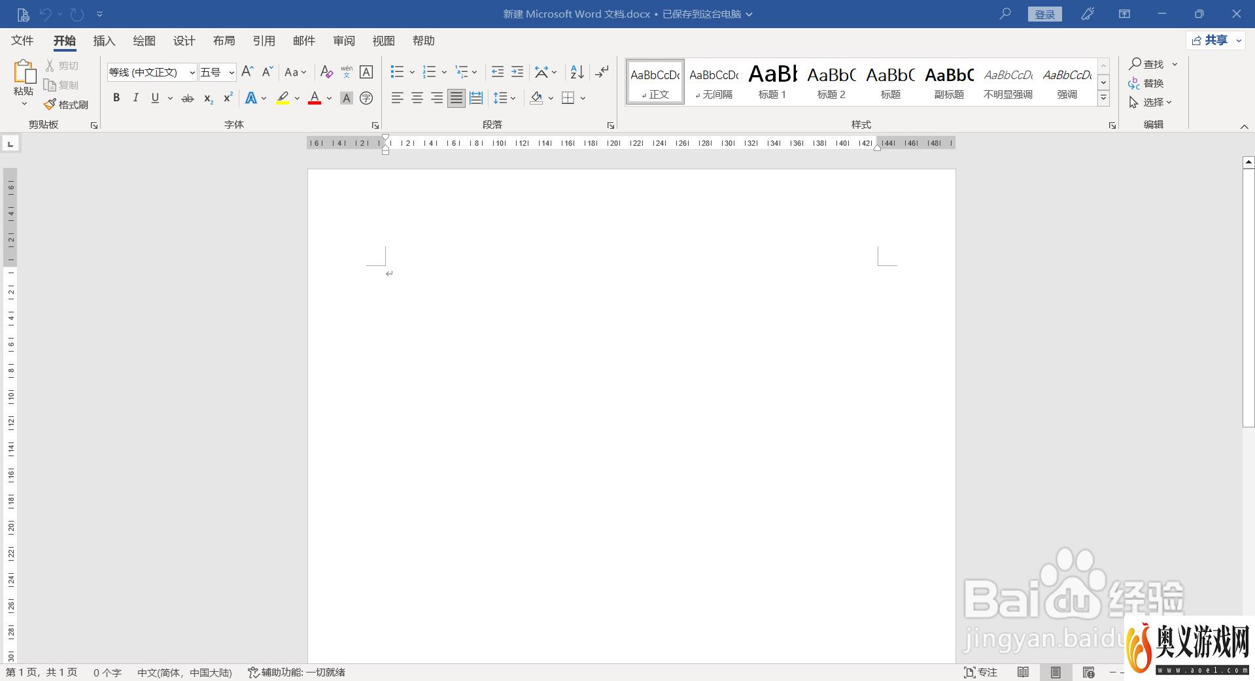
Task: Click the tab stop selector on ruler
Action: [10, 143]
